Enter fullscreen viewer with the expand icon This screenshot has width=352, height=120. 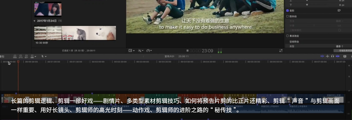pyautogui.click(x=281, y=51)
